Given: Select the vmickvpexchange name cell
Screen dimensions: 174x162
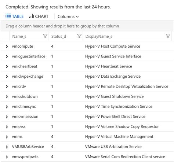Looking at the screenshot, I should [x=28, y=76].
